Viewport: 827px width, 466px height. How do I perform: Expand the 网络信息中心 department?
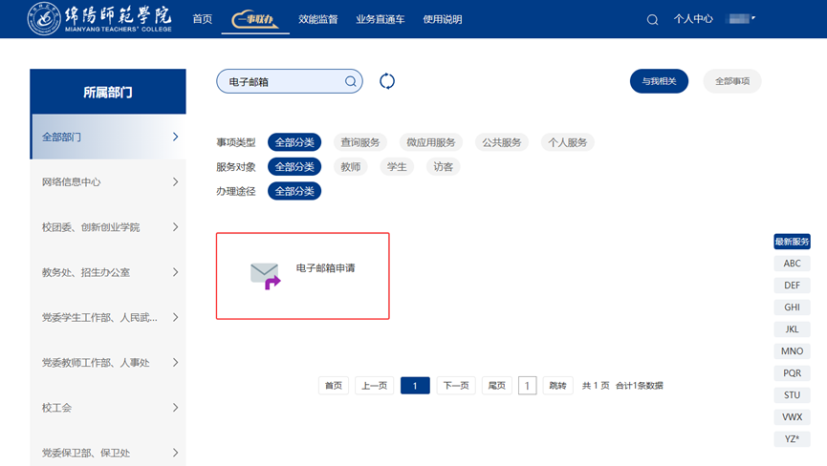[x=108, y=181]
